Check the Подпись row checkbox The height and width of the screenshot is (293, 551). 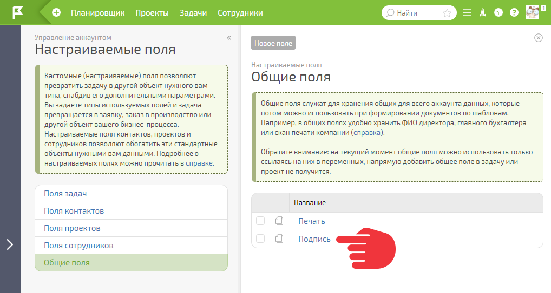(260, 239)
